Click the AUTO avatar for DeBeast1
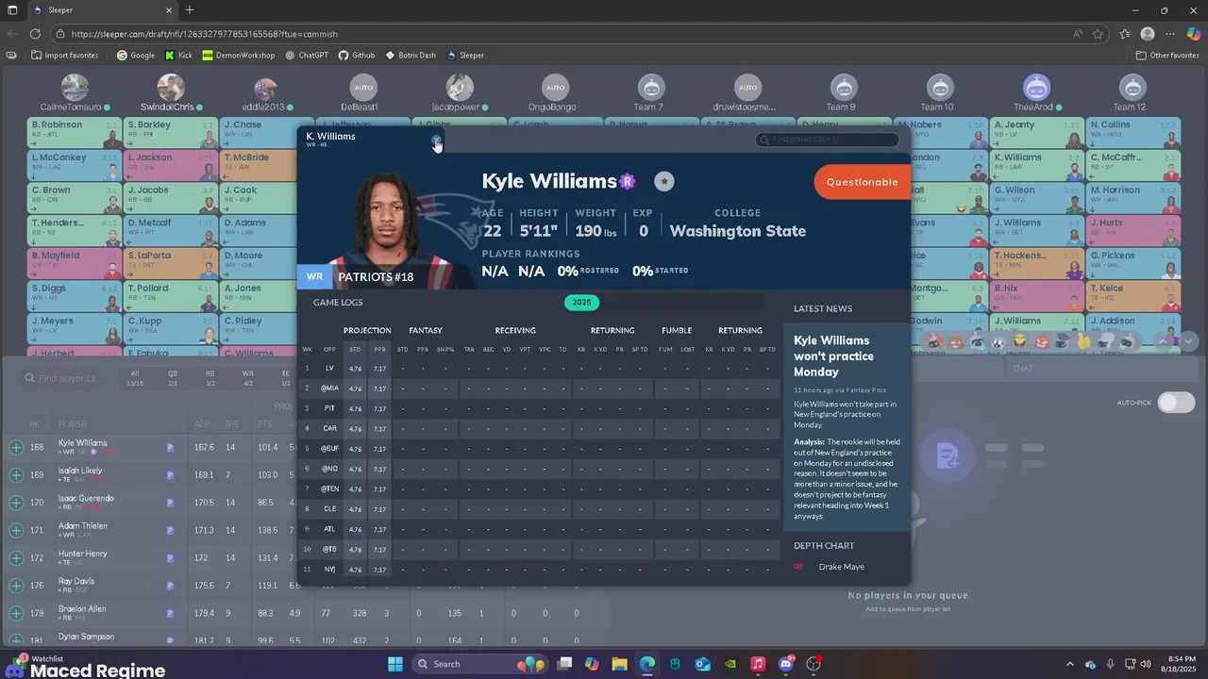Viewport: 1208px width, 679px height. [x=362, y=88]
